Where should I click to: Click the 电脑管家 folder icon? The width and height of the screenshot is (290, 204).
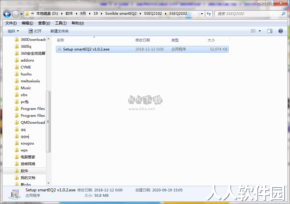17,157
